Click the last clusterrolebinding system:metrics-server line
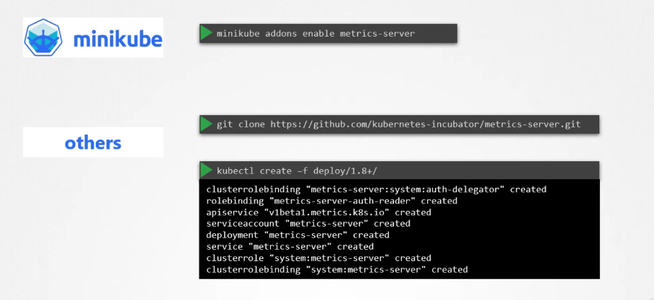 [x=337, y=270]
